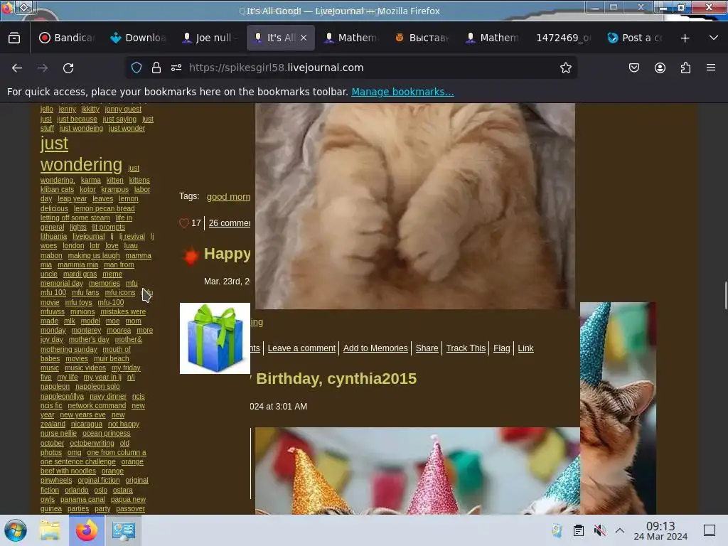Open the mistakes were made tag
This screenshot has height=546, width=728.
coord(122,311)
